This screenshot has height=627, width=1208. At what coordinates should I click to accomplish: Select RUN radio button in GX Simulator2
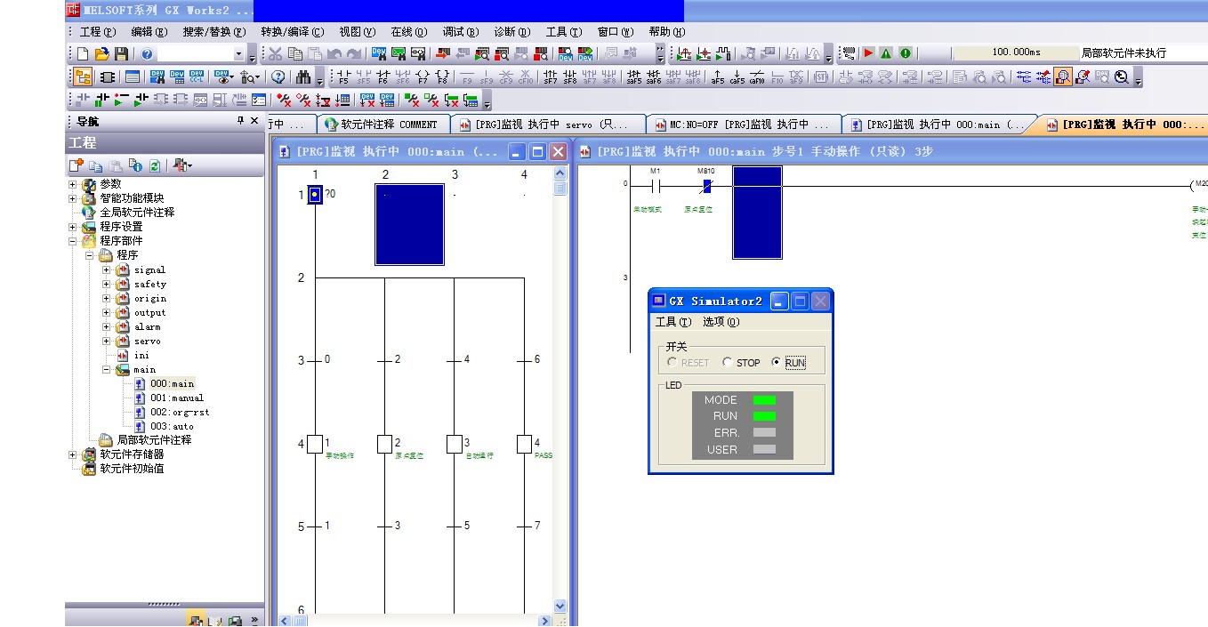pos(776,363)
